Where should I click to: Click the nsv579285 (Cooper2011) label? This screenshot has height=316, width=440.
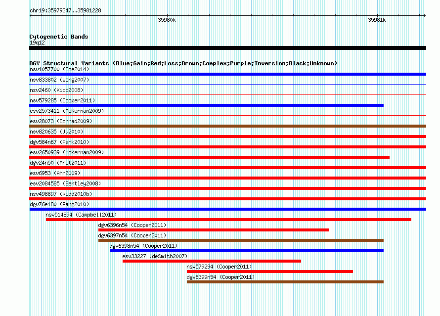(x=62, y=100)
